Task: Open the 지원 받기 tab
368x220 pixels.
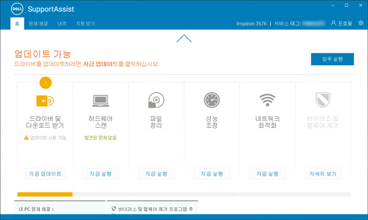Action: tap(85, 24)
